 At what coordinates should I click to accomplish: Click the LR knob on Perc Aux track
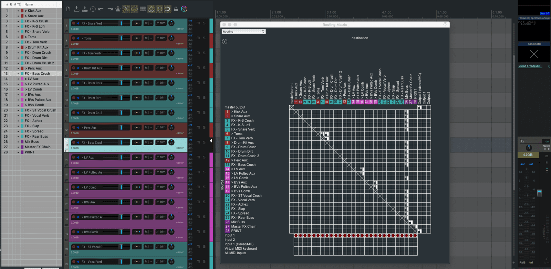click(171, 128)
